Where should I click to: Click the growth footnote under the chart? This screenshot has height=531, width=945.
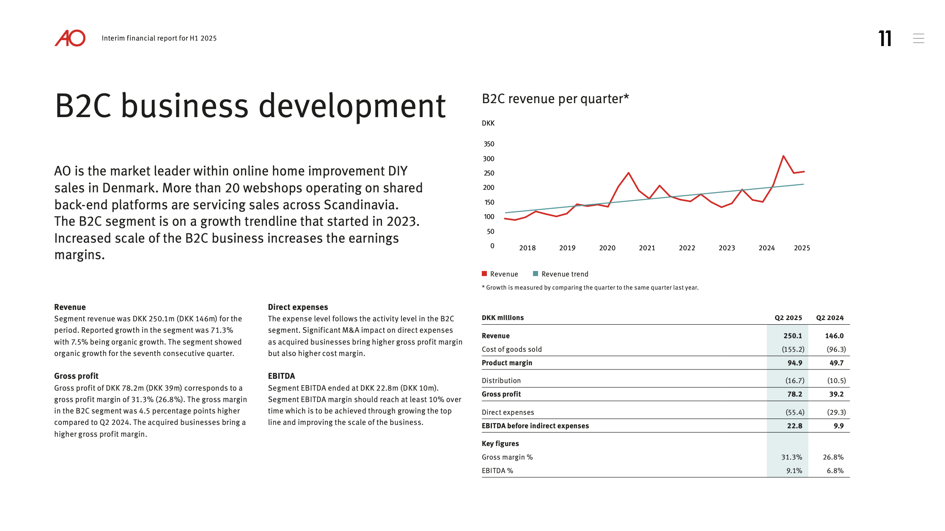(590, 287)
